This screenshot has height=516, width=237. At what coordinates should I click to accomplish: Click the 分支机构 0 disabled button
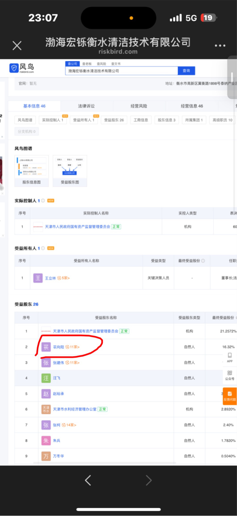27,132
